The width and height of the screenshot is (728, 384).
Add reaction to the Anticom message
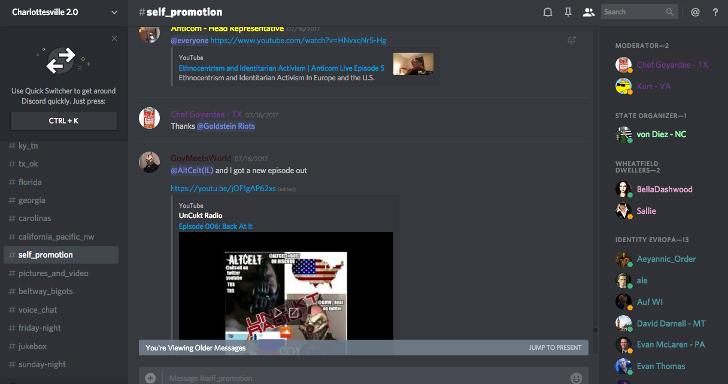[572, 40]
